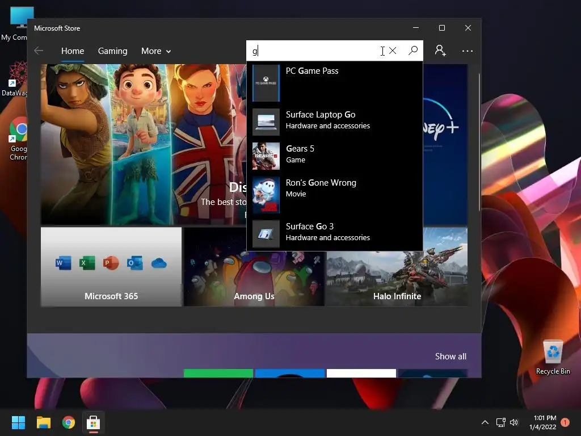Click the back arrow in Microsoft Store
Image resolution: width=581 pixels, height=436 pixels.
pos(39,51)
